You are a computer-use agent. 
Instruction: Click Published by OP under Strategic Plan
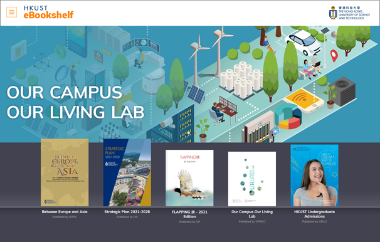[x=127, y=217]
